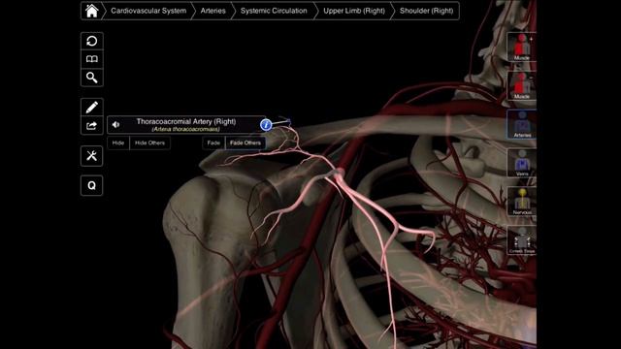Toggle the Arteries layer
This screenshot has width=621, height=349.
click(x=522, y=124)
